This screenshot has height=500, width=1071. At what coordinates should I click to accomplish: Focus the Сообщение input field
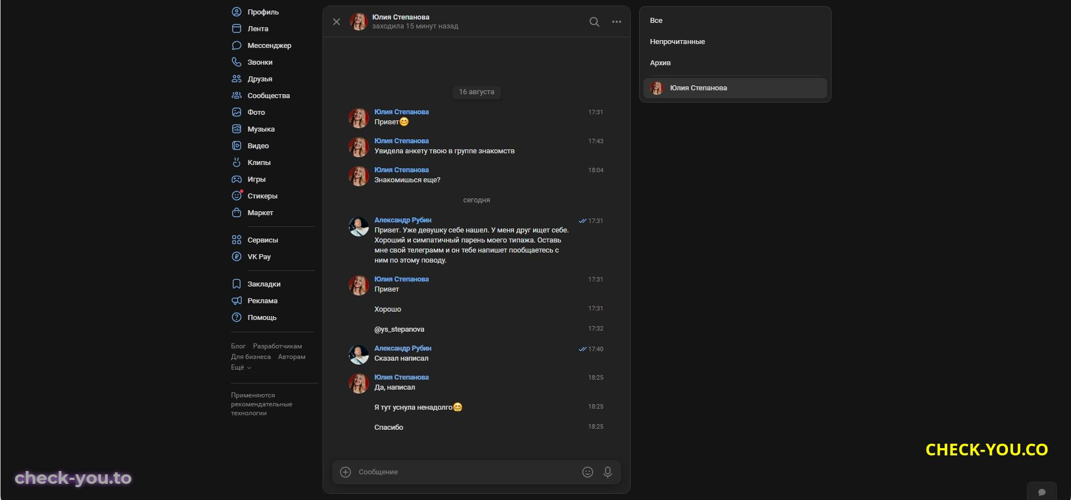[x=466, y=472]
